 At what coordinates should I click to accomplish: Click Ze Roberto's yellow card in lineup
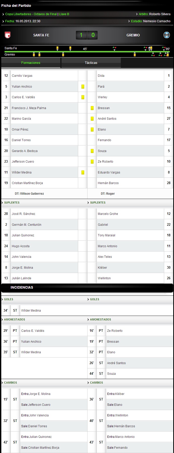click(x=92, y=162)
